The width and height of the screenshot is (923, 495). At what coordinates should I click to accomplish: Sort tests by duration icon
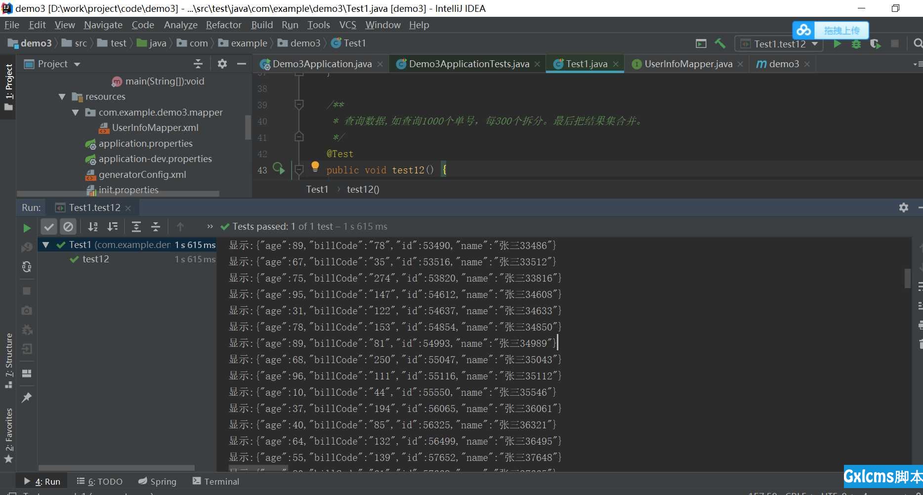coord(113,227)
